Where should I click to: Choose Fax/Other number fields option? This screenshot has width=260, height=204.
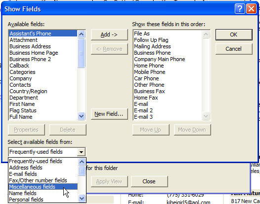point(43,180)
